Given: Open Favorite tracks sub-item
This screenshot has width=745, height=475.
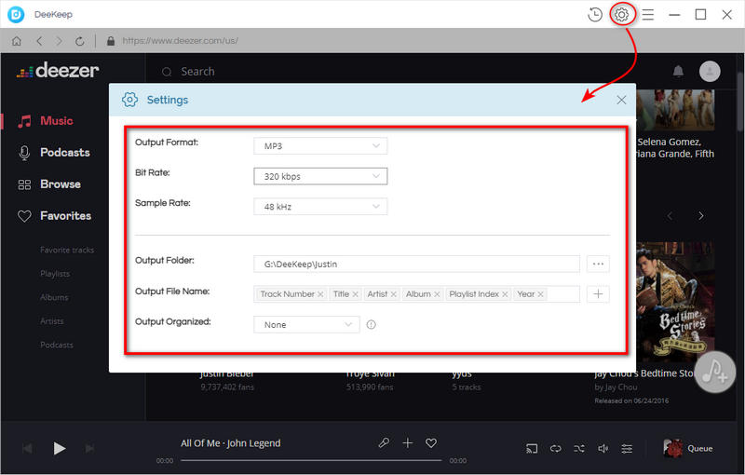Looking at the screenshot, I should point(67,250).
